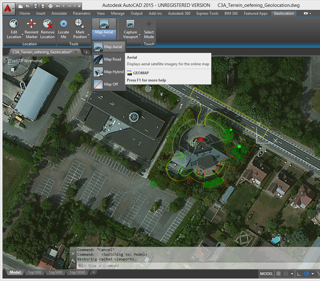The height and width of the screenshot is (281, 320).
Task: Open the Home ribbon tab
Action: click(25, 13)
